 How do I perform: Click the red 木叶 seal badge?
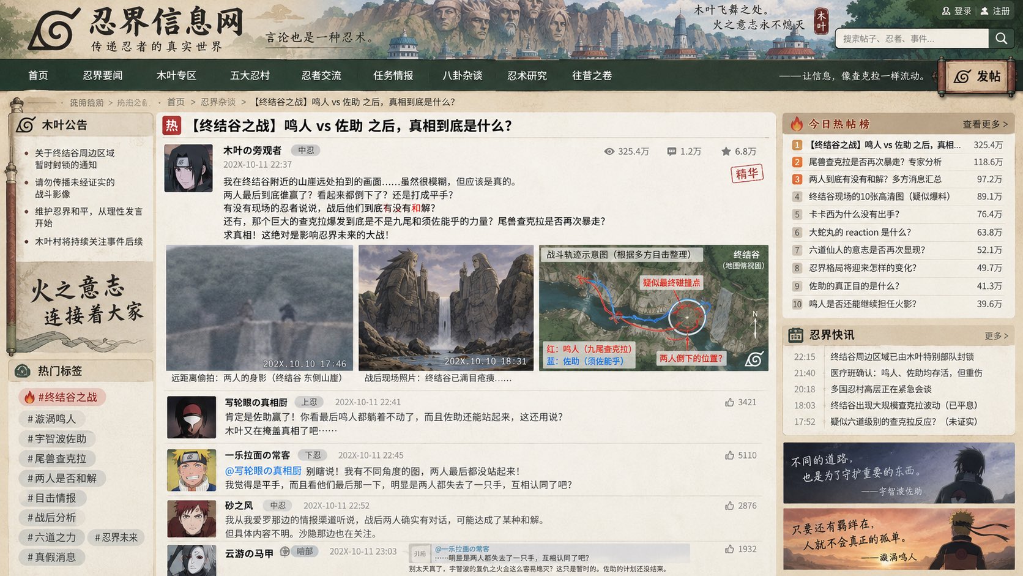coord(820,21)
